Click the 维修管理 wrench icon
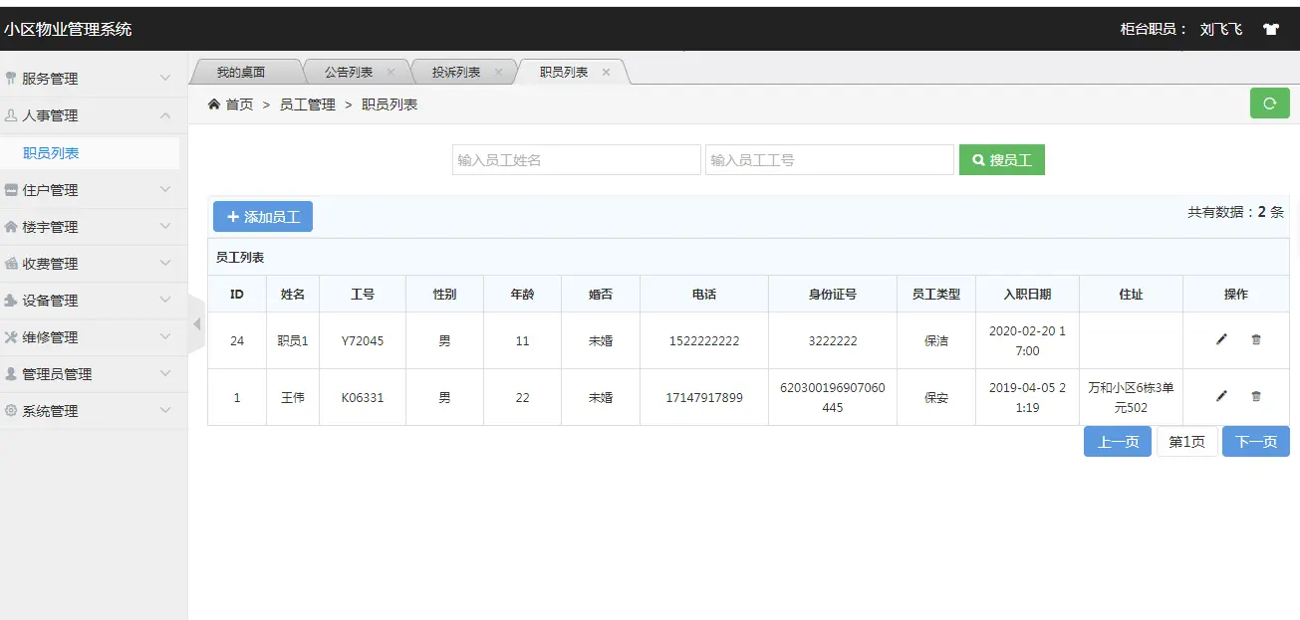This screenshot has height=620, width=1300. [x=11, y=336]
